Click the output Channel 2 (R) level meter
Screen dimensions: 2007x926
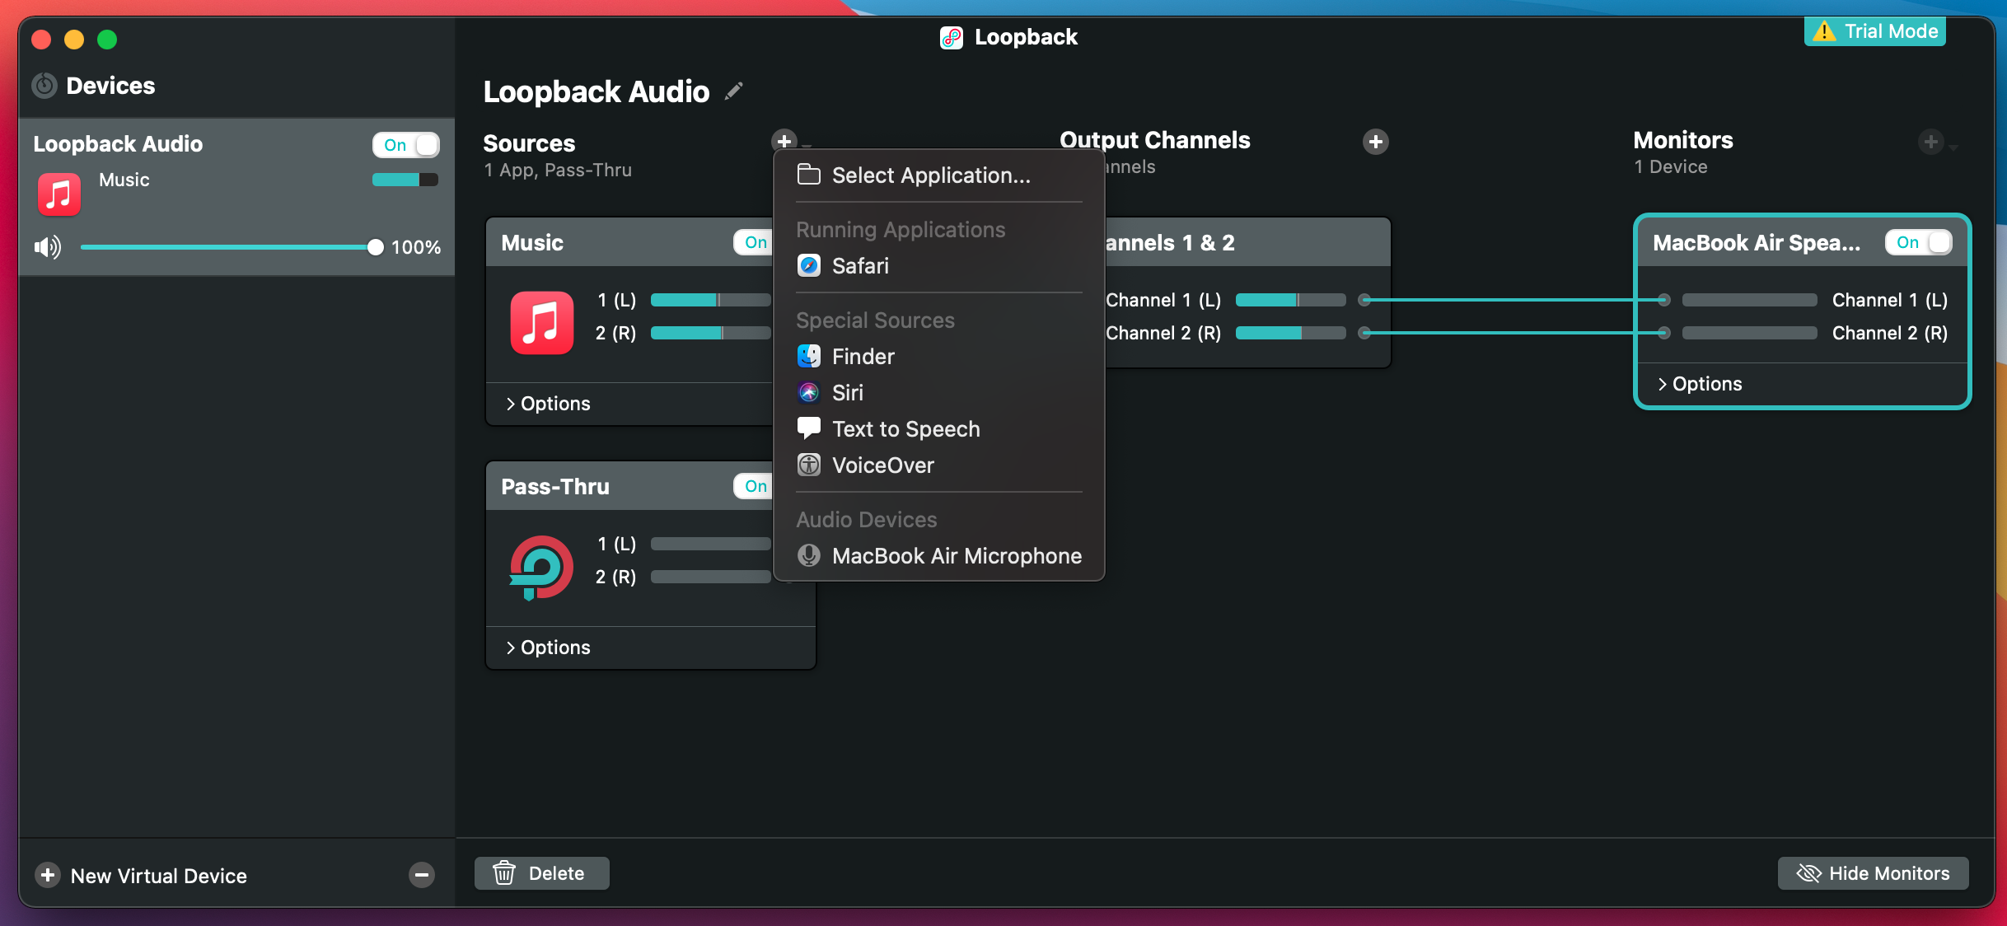click(1291, 333)
